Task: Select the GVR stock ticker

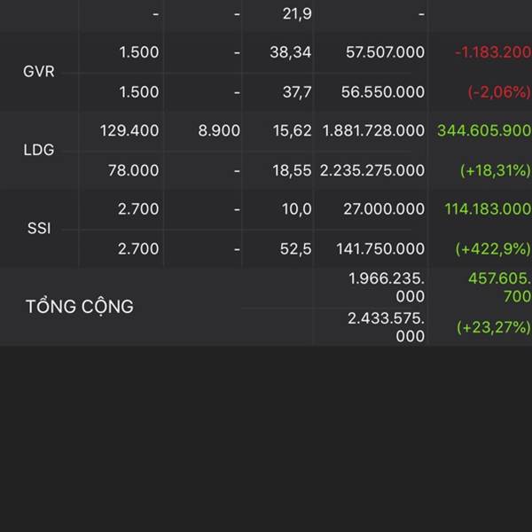Action: pos(39,72)
